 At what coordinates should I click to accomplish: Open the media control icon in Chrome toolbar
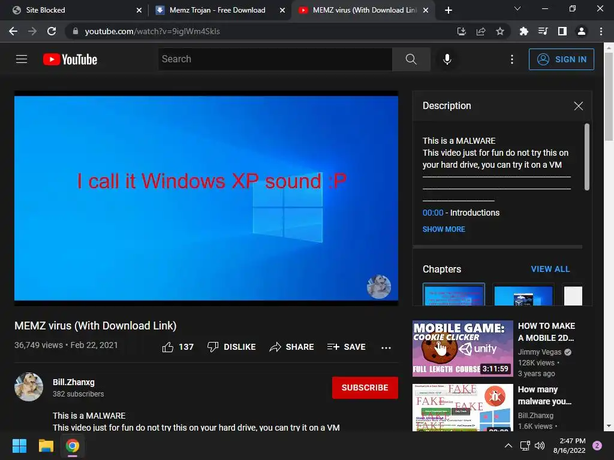click(x=543, y=31)
